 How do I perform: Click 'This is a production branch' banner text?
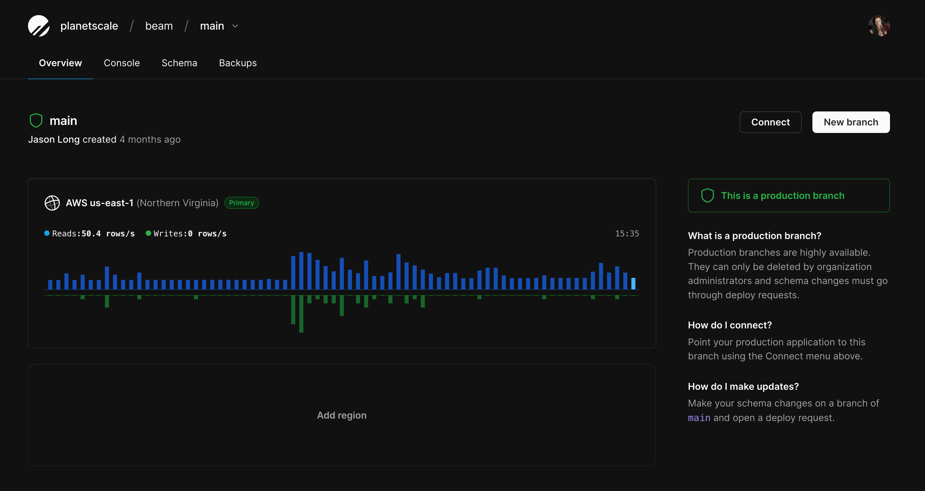[x=783, y=196]
